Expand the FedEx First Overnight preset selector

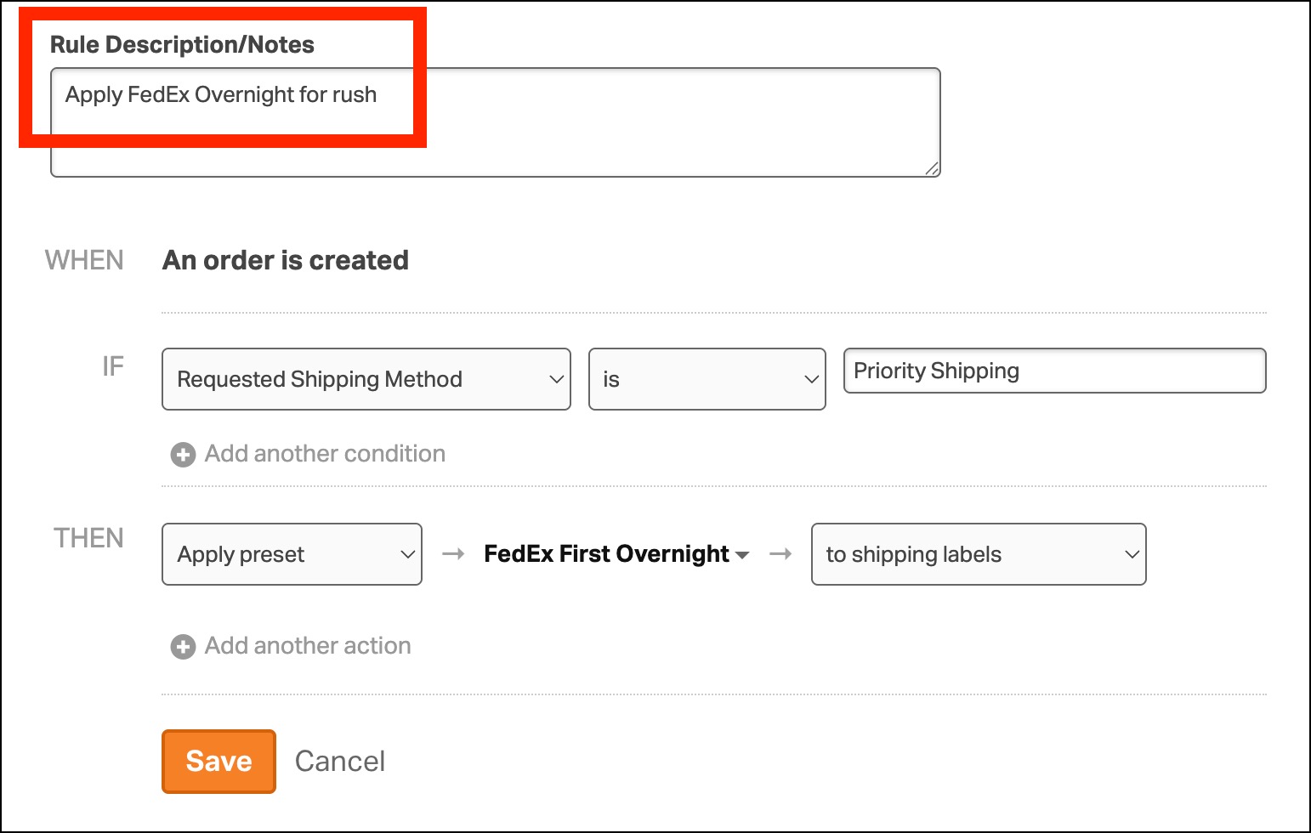coord(616,554)
